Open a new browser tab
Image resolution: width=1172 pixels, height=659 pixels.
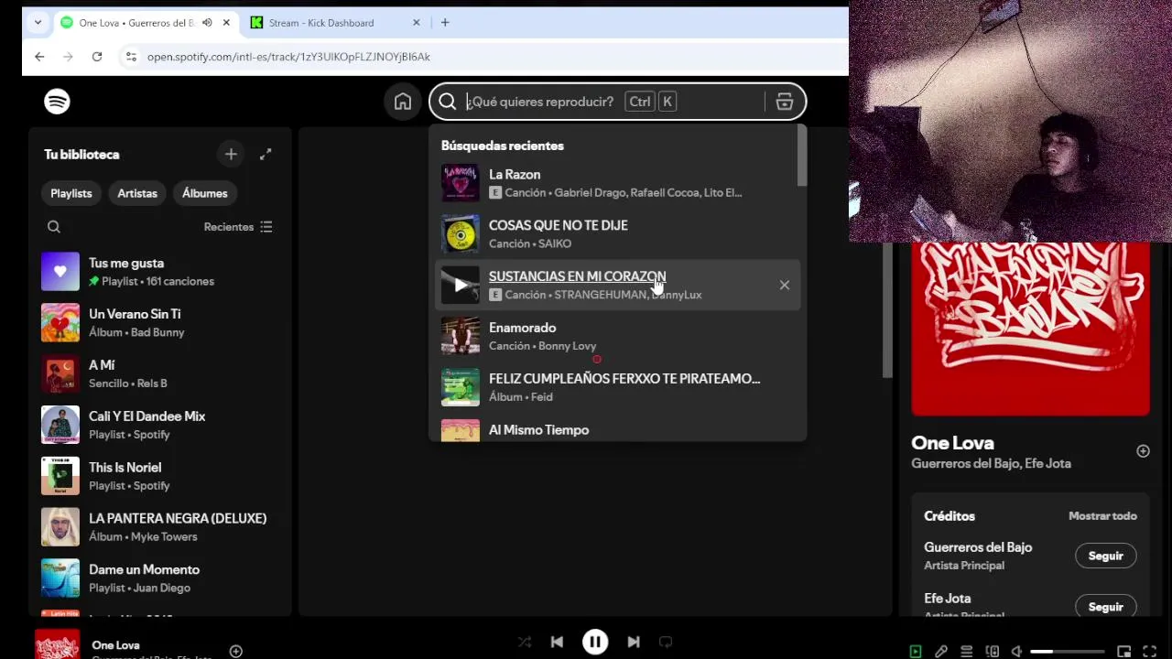tap(445, 23)
